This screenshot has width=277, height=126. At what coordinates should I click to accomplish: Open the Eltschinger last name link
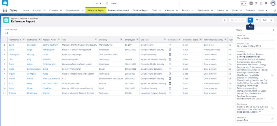(32, 93)
